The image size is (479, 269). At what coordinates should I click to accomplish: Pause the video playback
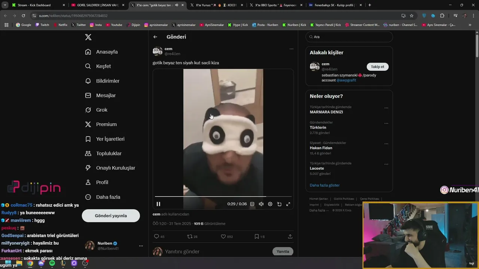point(158,204)
